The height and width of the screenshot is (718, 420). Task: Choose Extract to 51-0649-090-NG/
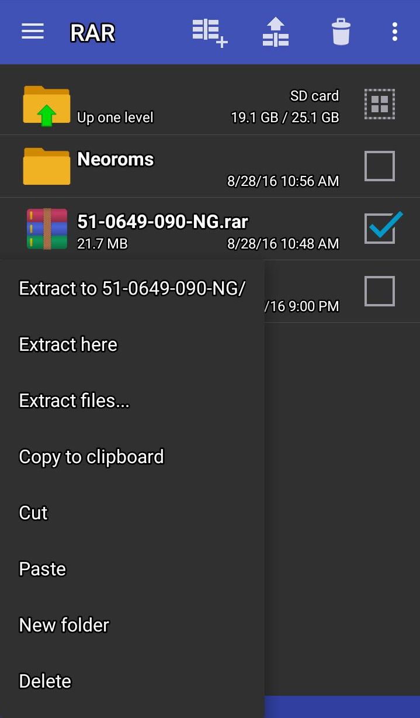click(132, 288)
